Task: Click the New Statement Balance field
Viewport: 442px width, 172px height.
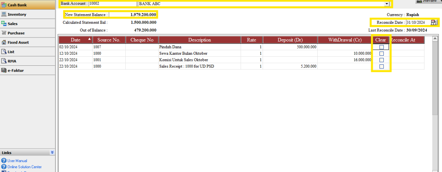Action: coord(133,15)
